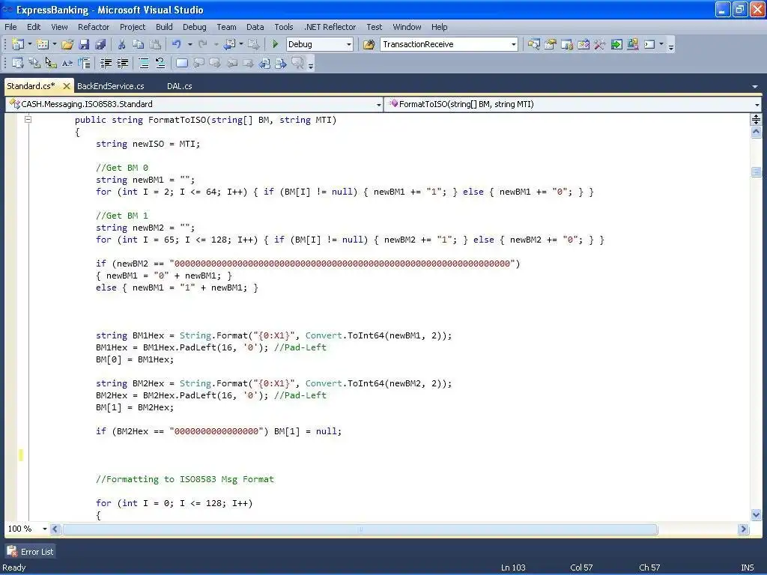Open the text editor toolbar options overflow
767x575 pixels.
coord(311,64)
